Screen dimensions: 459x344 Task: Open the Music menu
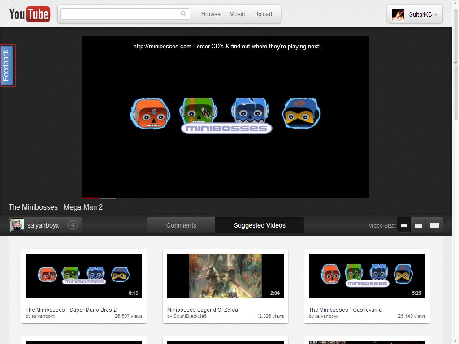coord(237,14)
